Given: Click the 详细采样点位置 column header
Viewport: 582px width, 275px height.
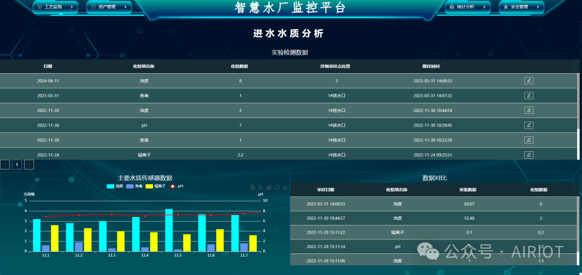Looking at the screenshot, I should coord(335,66).
